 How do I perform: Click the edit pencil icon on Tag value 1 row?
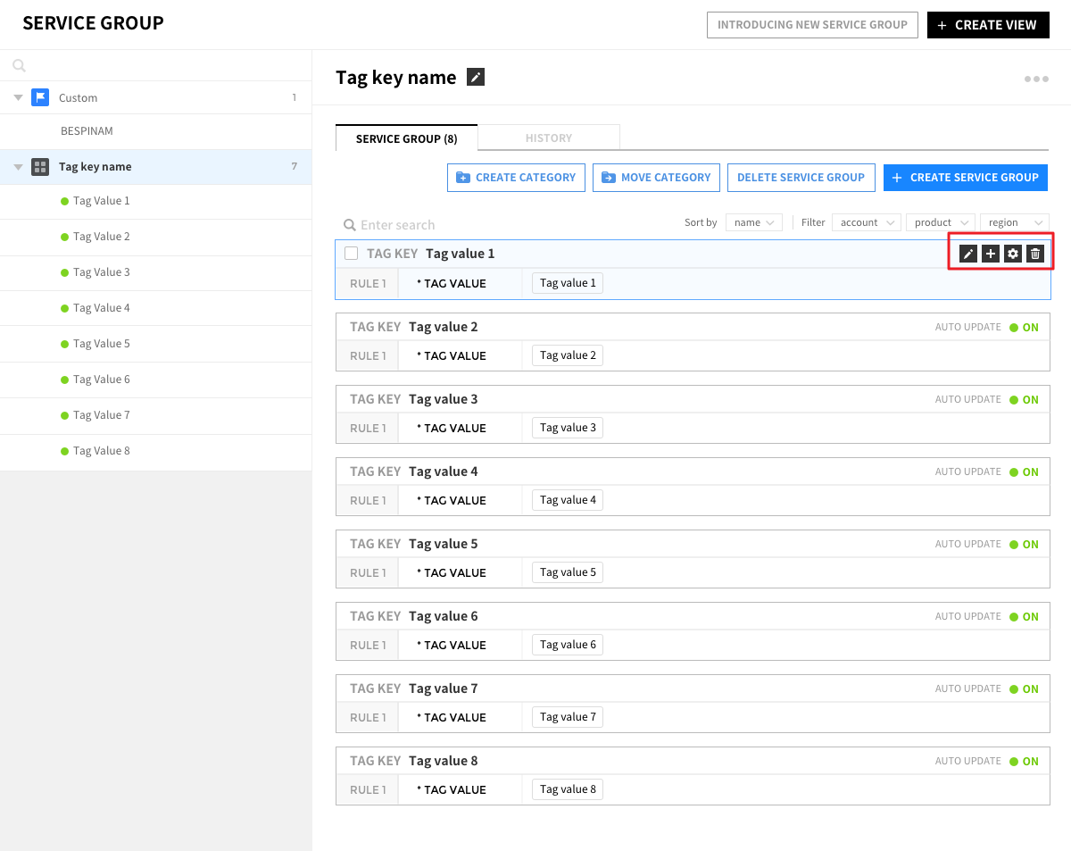pyautogui.click(x=967, y=254)
